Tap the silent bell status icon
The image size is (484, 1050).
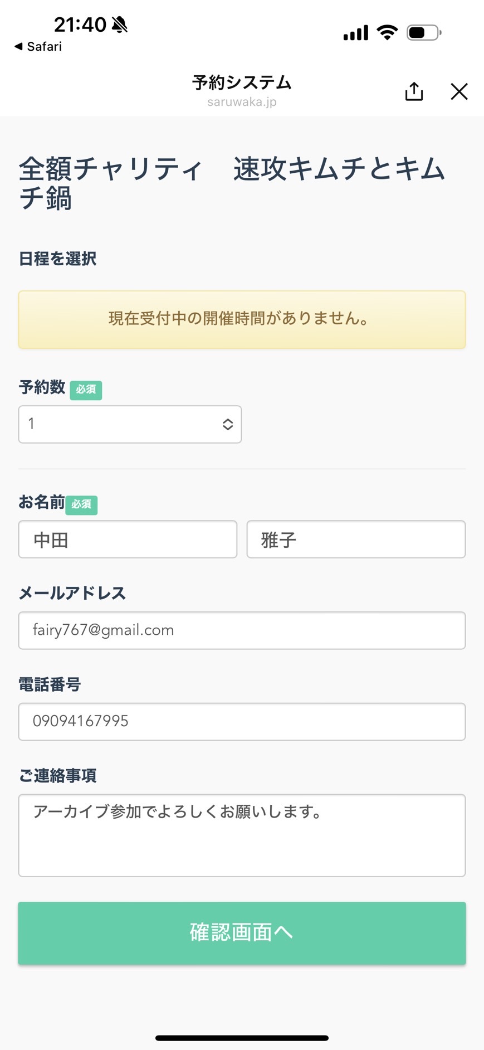point(120,25)
